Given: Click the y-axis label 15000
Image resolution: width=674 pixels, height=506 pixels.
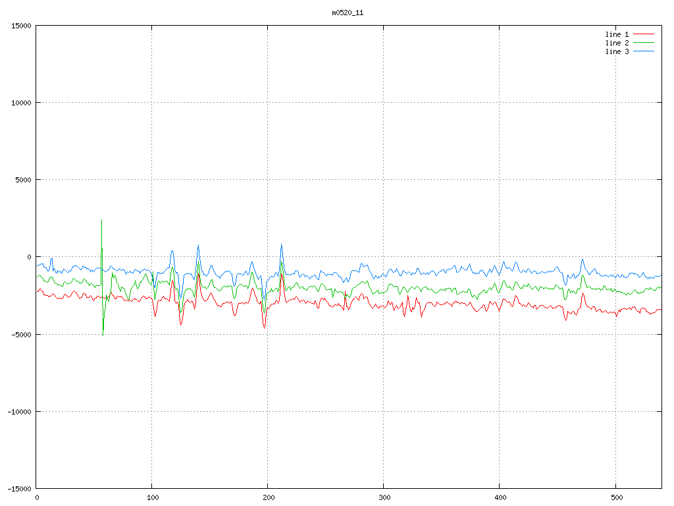Looking at the screenshot, I should 22,26.
